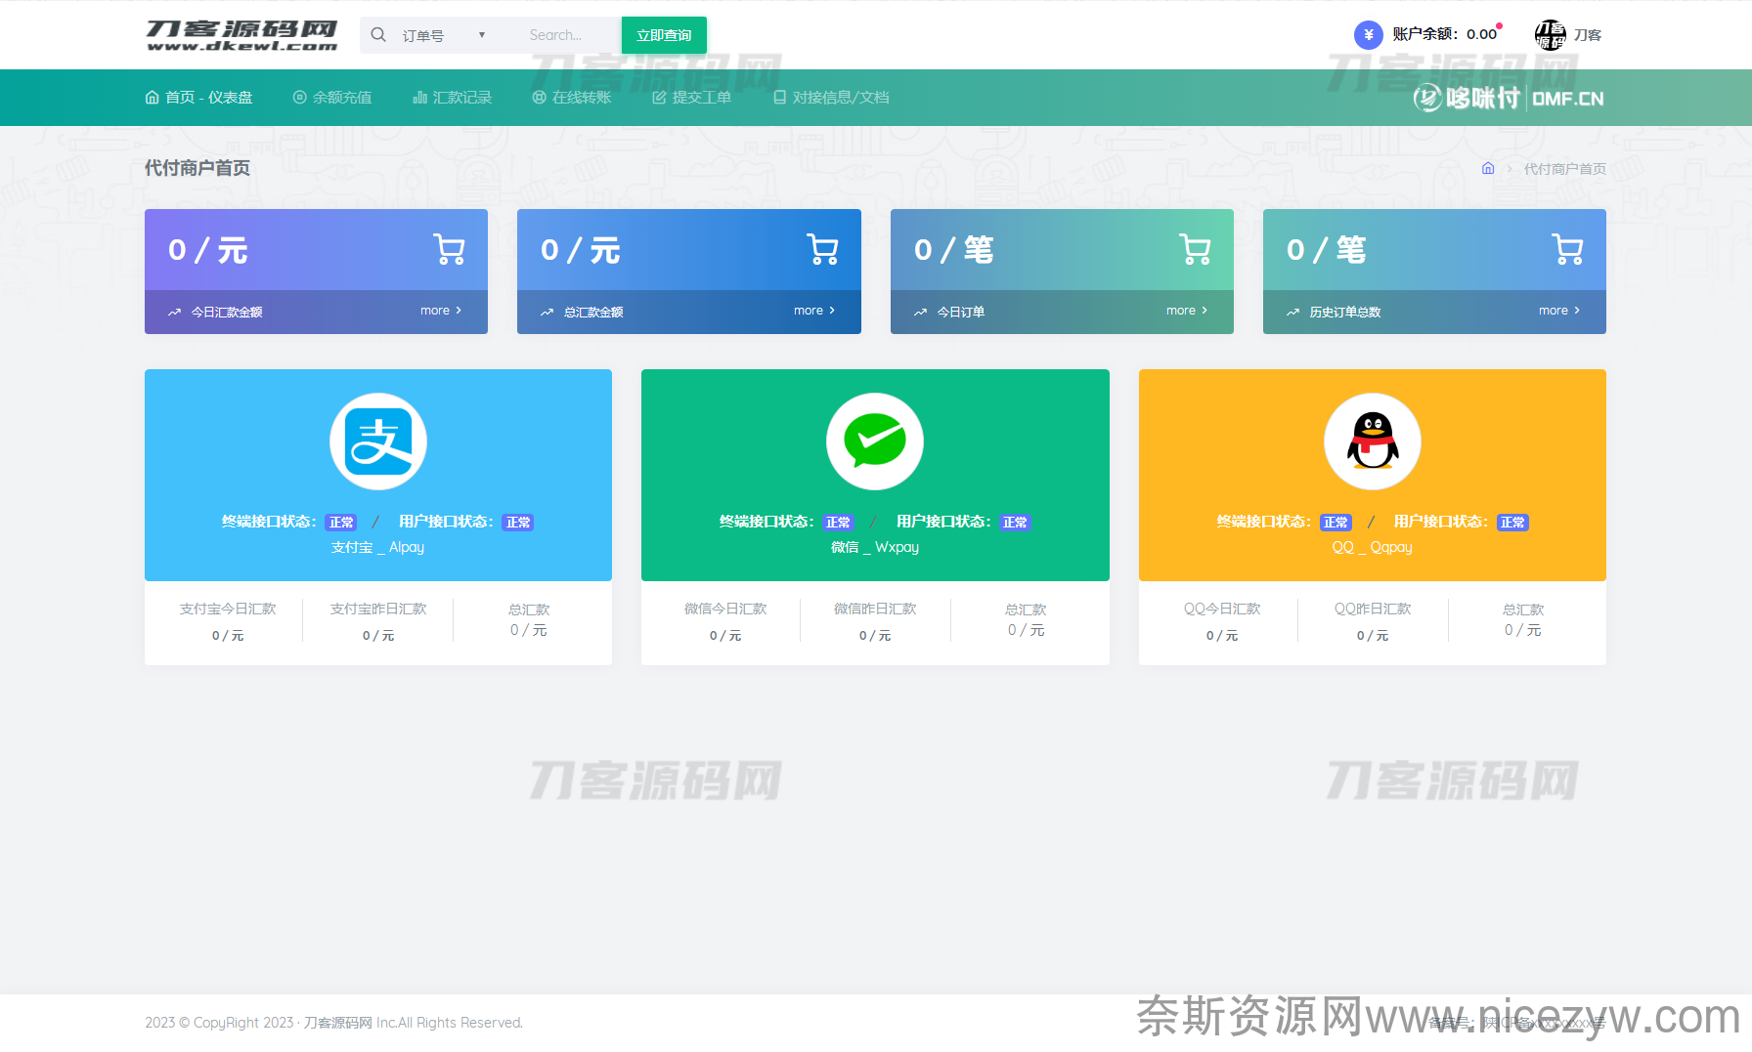Click 总汇款 under QQ card
This screenshot has width=1752, height=1052.
point(1523,619)
